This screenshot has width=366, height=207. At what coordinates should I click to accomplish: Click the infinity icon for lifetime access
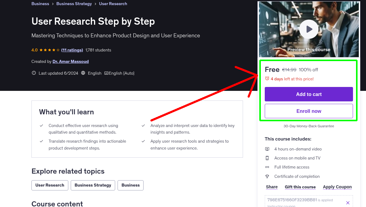tap(267, 167)
